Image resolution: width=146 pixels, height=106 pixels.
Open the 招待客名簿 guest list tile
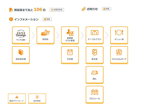(x=21, y=55)
